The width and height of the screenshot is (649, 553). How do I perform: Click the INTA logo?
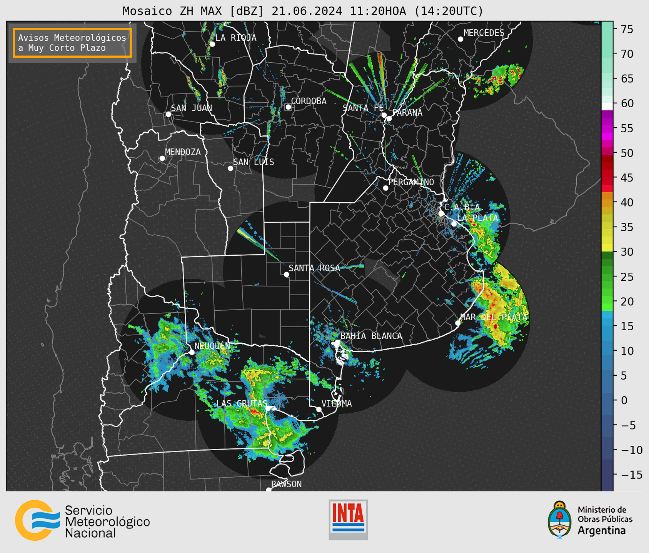348,520
